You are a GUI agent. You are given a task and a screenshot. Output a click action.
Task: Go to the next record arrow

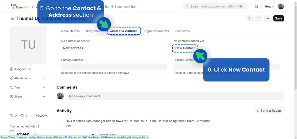point(258,18)
